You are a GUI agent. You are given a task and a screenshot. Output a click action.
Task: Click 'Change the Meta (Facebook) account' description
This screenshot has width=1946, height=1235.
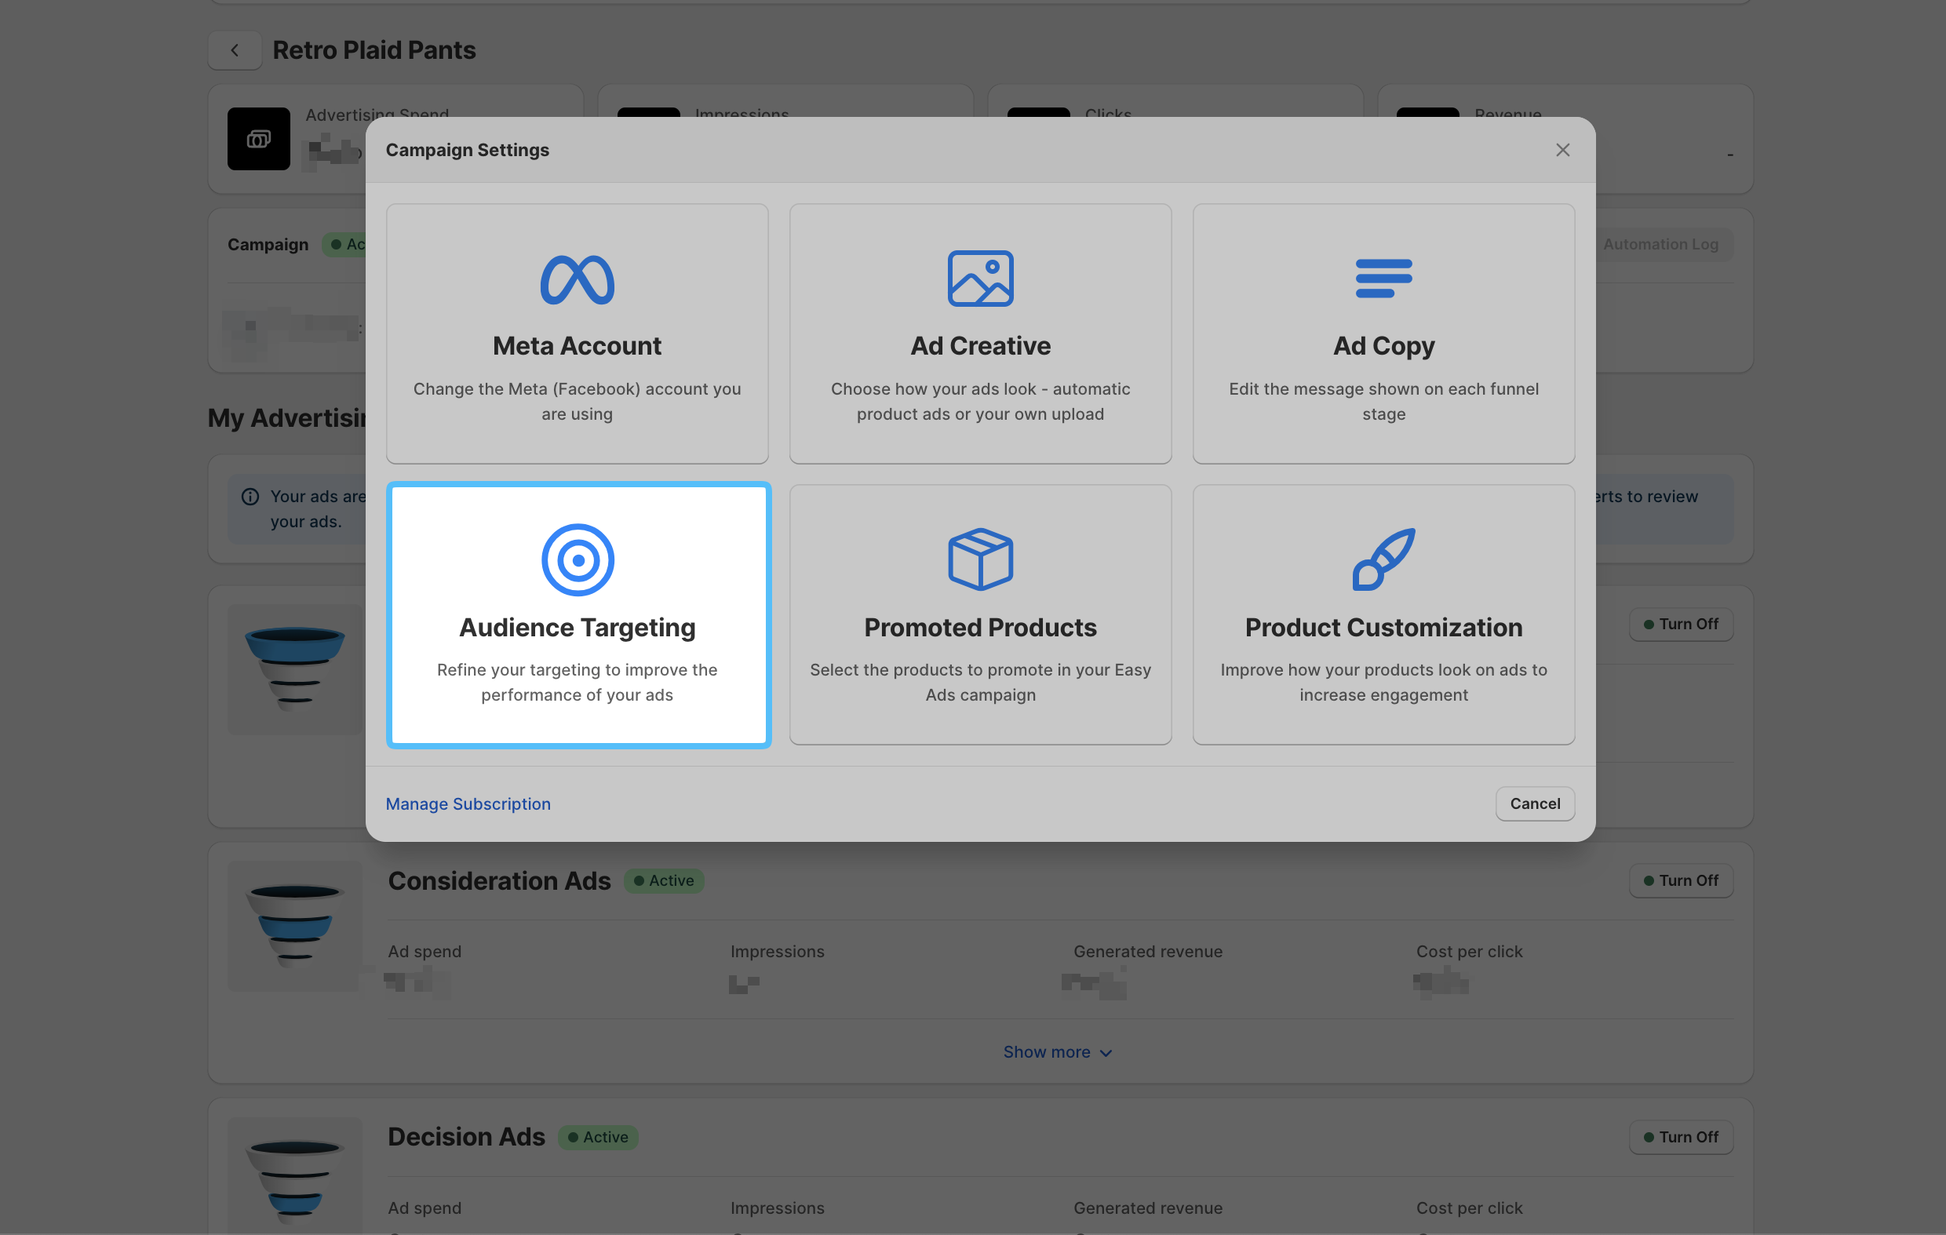coord(577,401)
